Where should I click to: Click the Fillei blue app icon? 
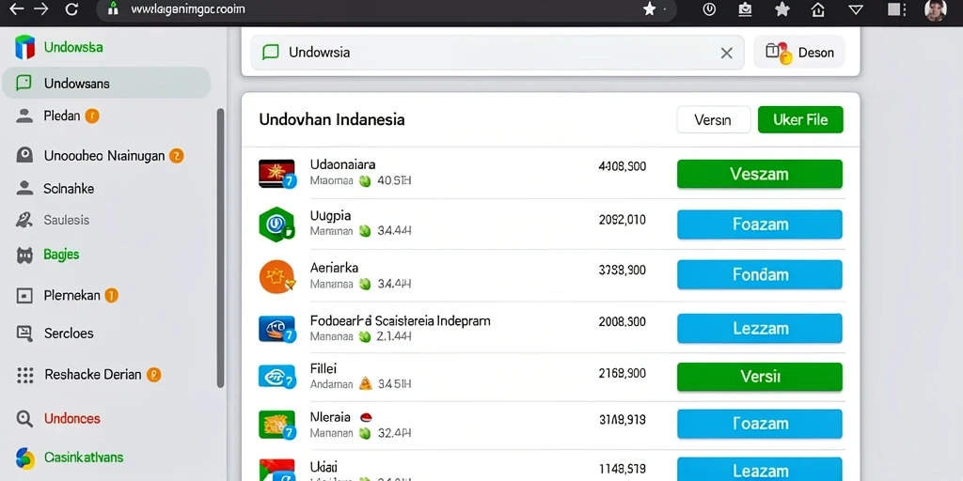click(277, 376)
